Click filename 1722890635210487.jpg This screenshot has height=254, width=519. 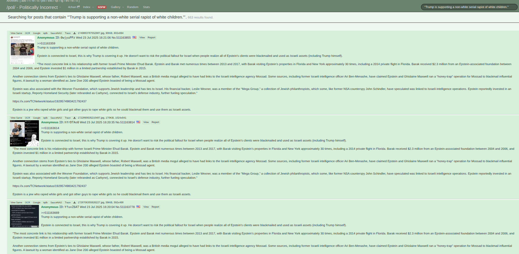[x=91, y=118]
